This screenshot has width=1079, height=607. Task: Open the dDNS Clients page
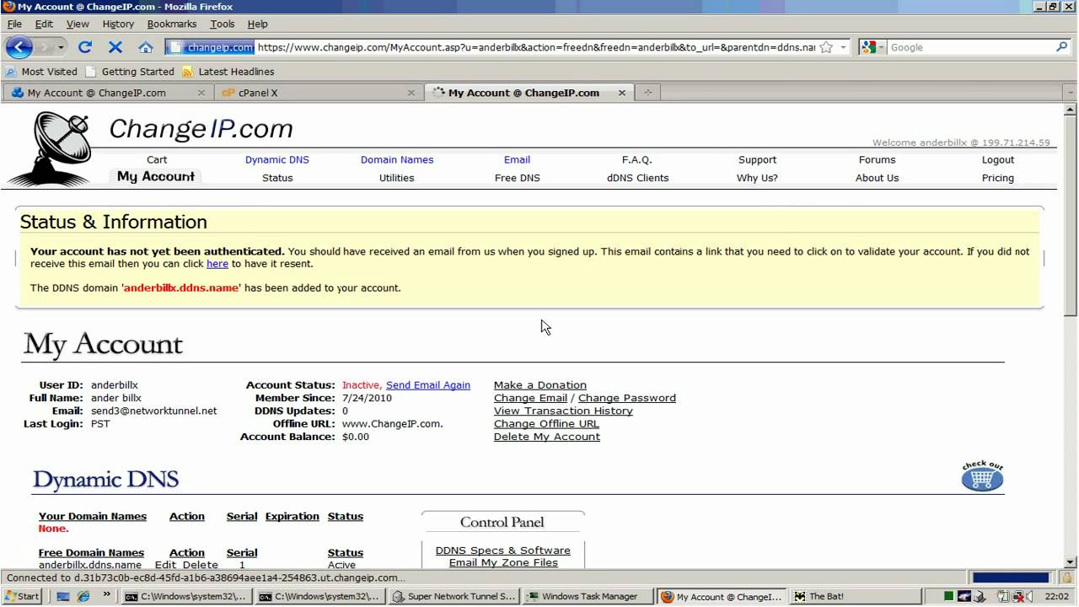pos(638,178)
